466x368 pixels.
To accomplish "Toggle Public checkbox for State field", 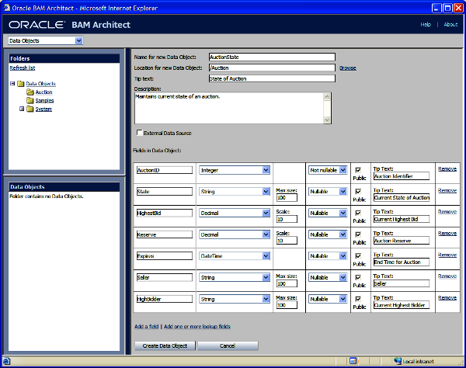I will click(x=358, y=191).
